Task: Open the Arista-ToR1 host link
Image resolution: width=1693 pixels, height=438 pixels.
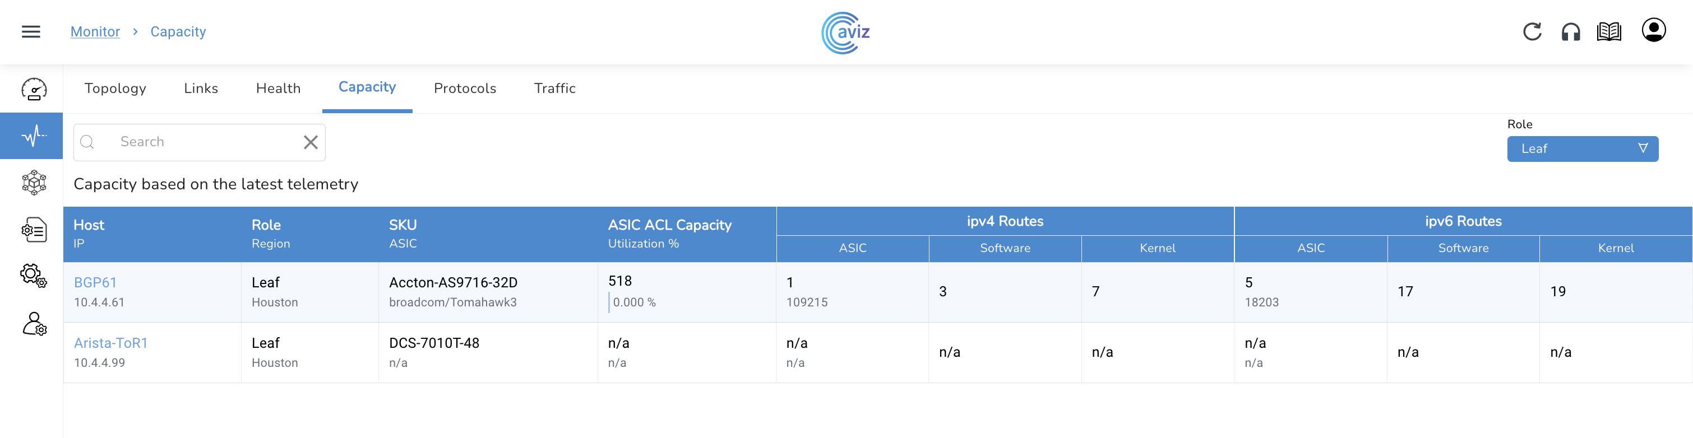Action: coord(110,343)
